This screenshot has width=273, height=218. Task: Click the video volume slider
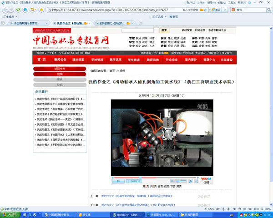(x=180, y=181)
